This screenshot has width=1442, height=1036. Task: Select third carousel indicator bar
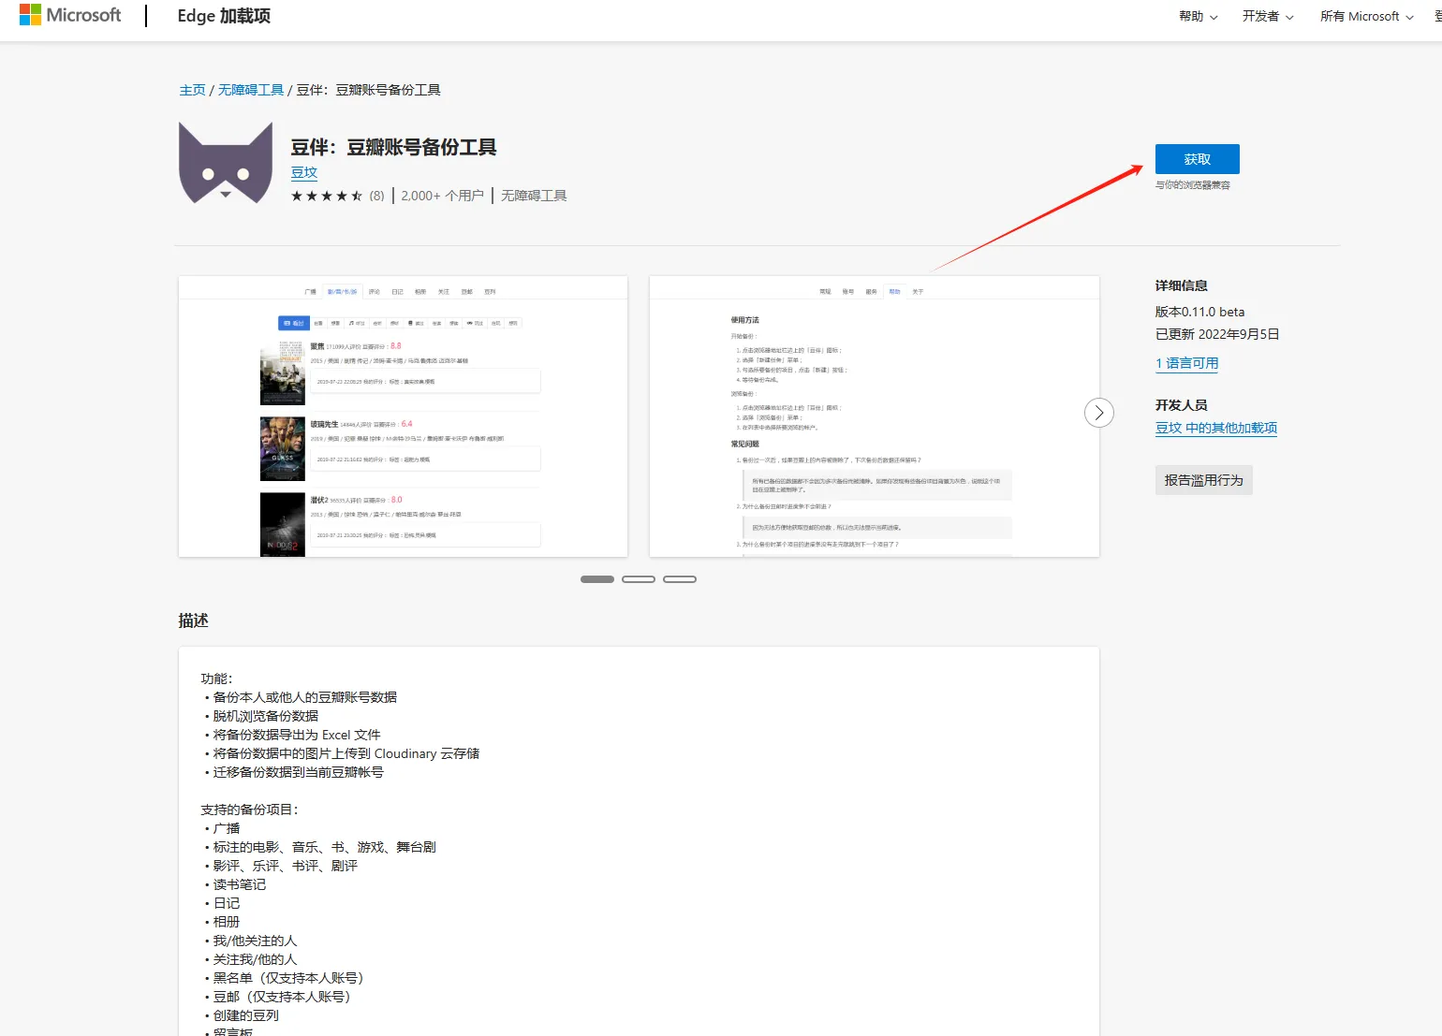coord(680,579)
